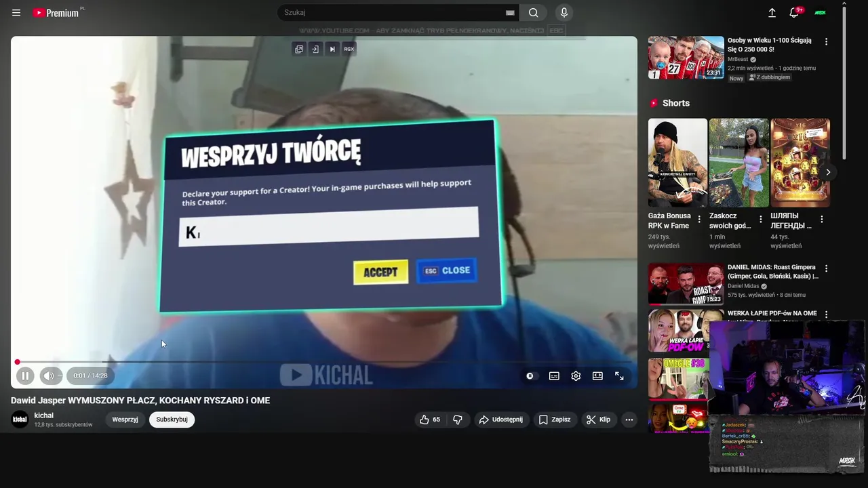Screen dimensions: 868x488
Task: Open ШЛЯПЫ ЛЕГЕНДЫ short thumbnail
Action: (800, 163)
